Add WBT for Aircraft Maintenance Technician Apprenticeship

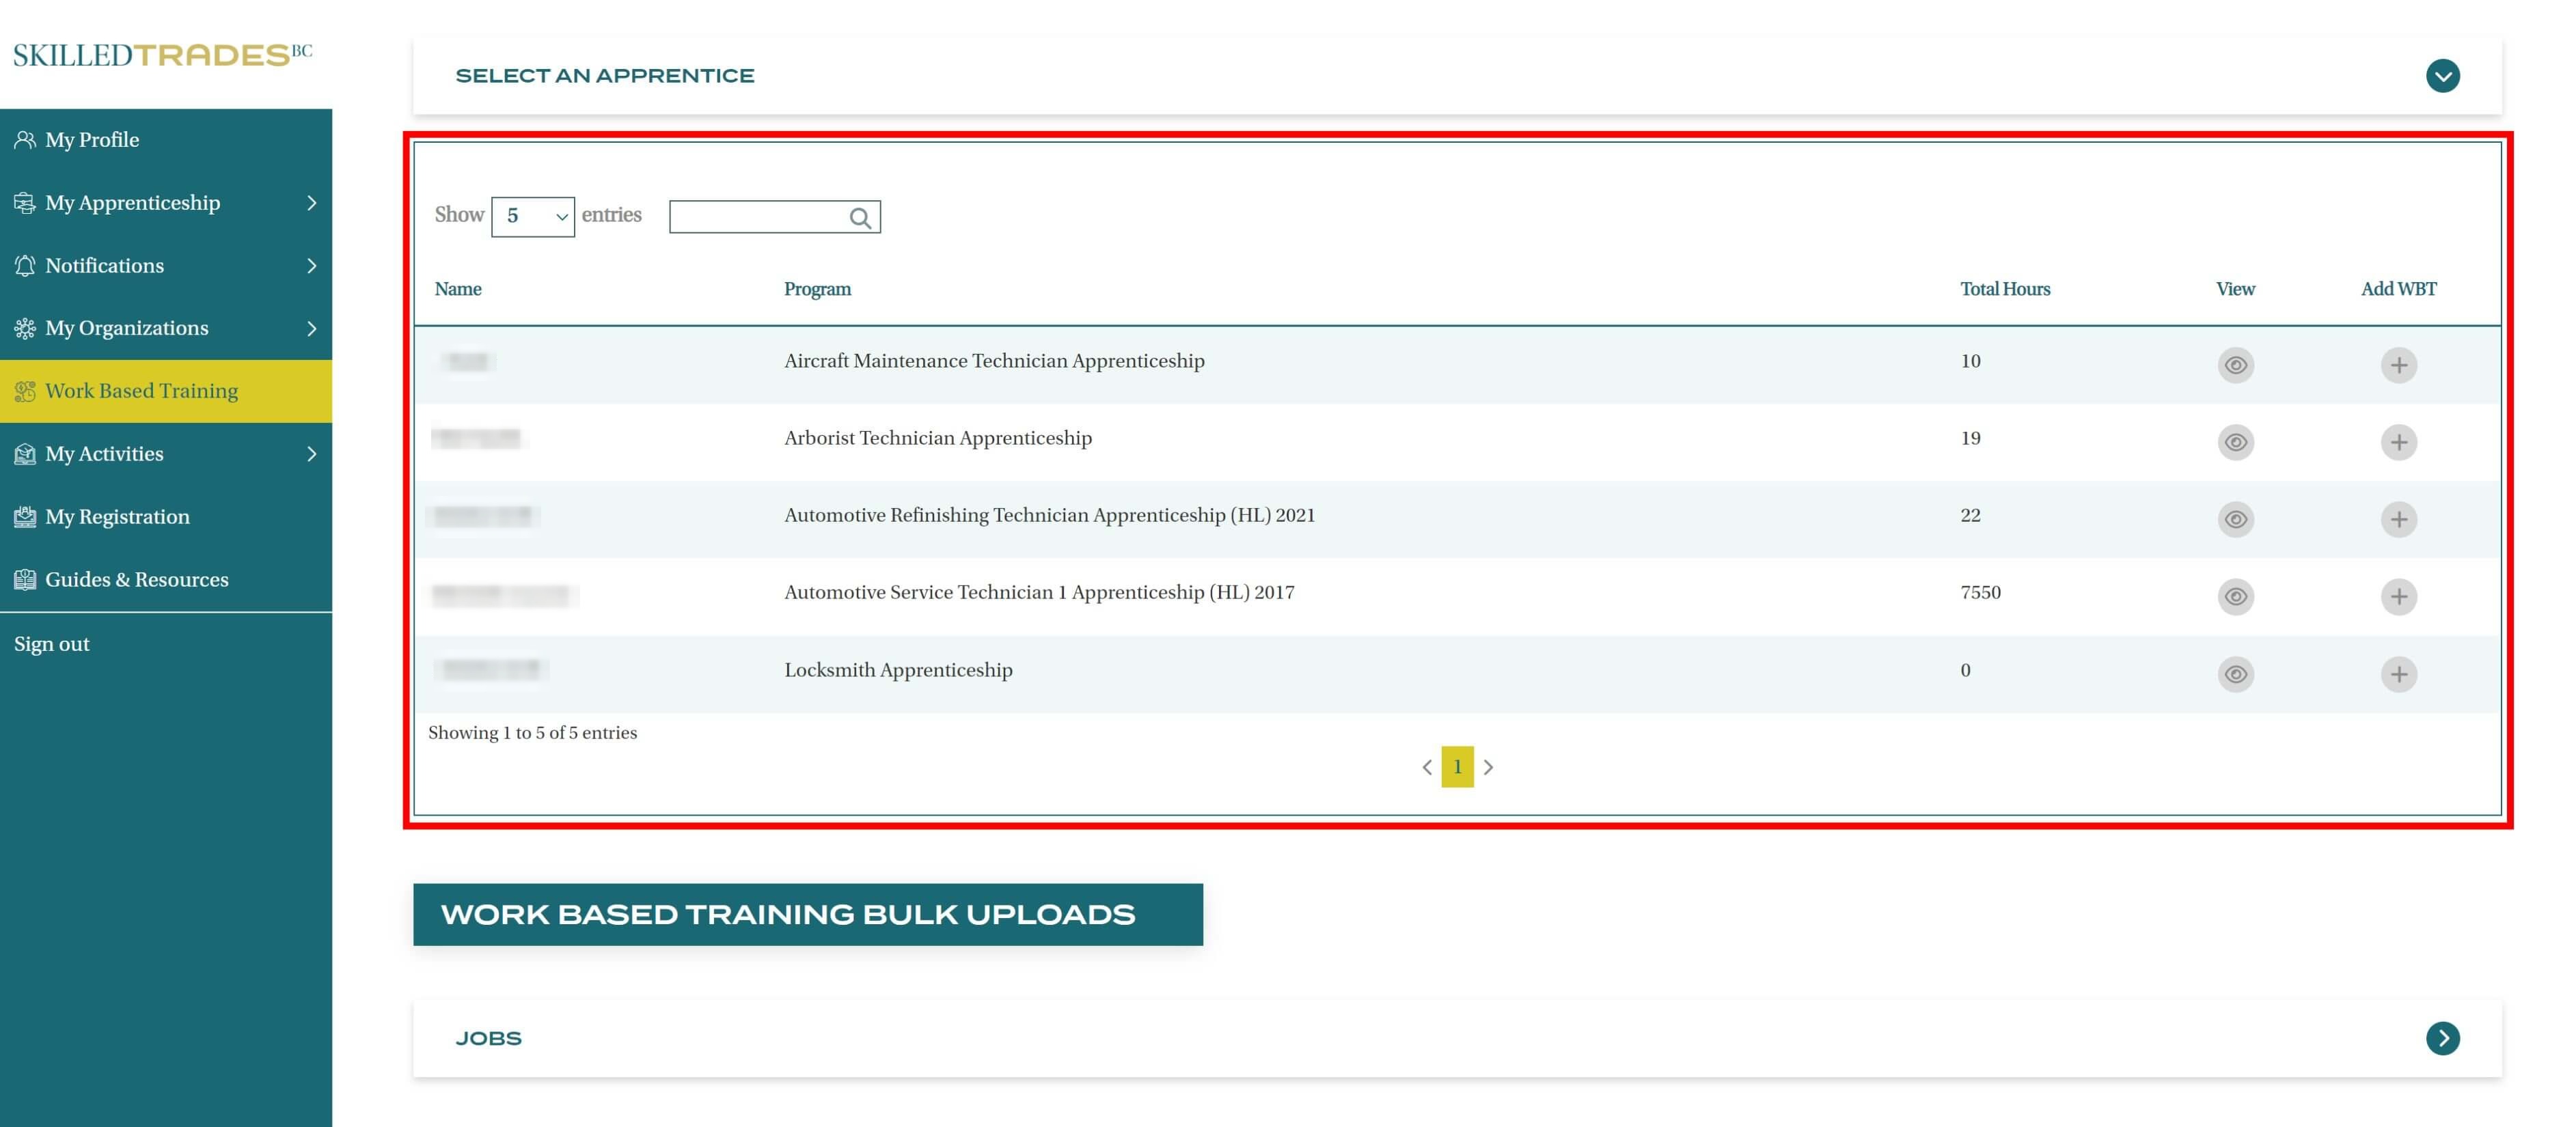pyautogui.click(x=2398, y=365)
